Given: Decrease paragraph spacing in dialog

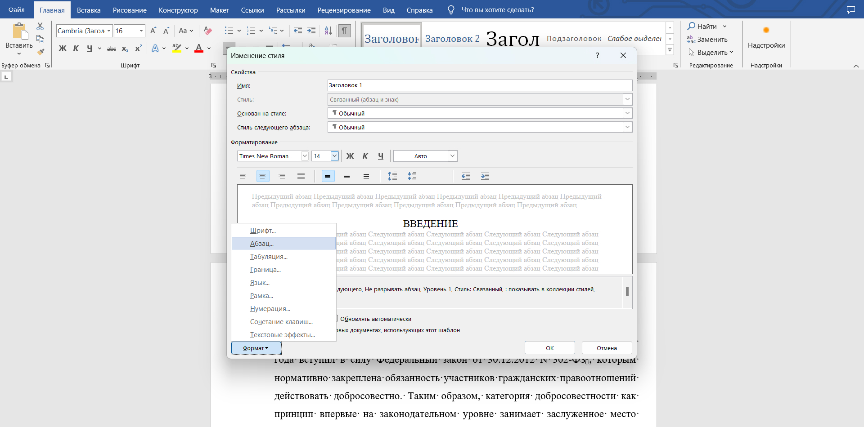Looking at the screenshot, I should tap(412, 176).
